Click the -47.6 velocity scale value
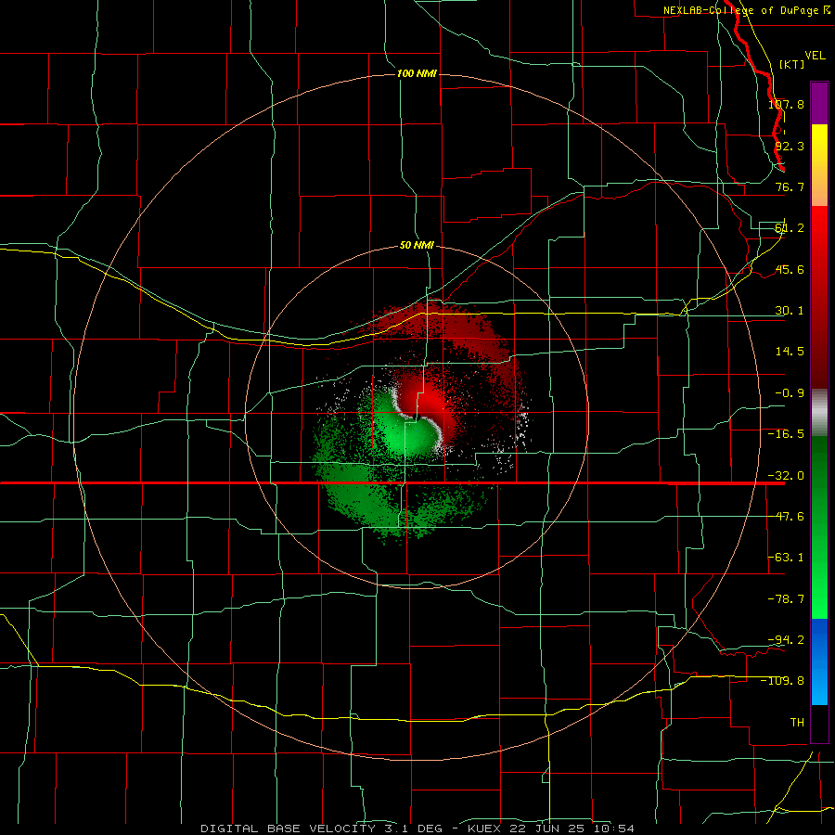Screen dimensions: 835x835 (x=786, y=517)
